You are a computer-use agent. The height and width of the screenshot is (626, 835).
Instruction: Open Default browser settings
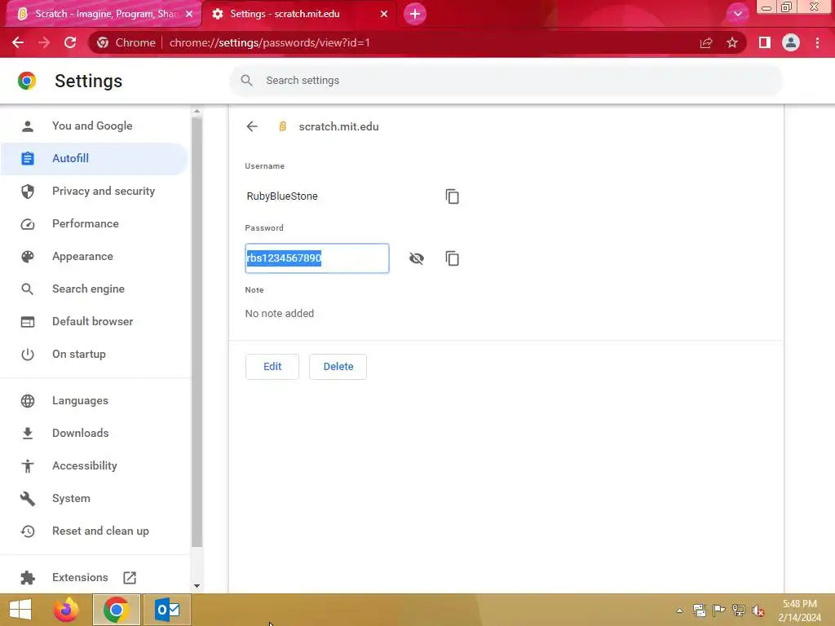click(x=94, y=321)
